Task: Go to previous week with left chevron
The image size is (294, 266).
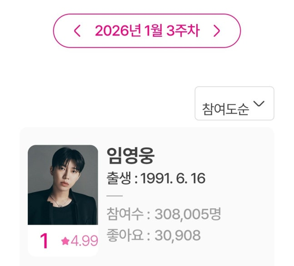Action: pos(77,31)
